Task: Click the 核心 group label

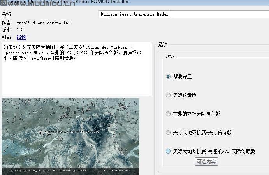Action: coord(171,57)
